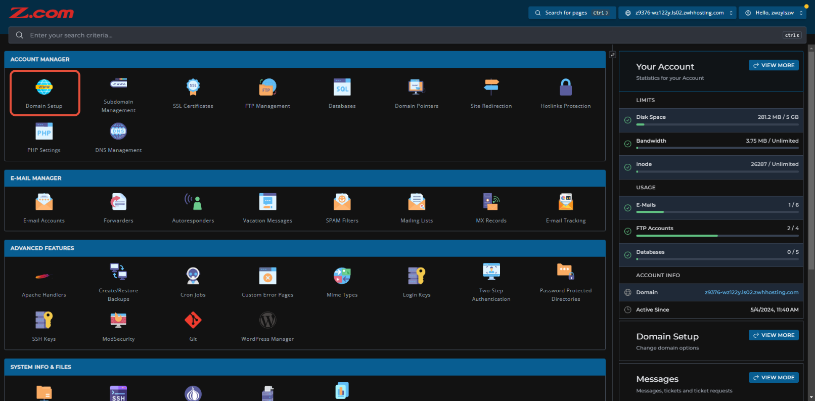The width and height of the screenshot is (815, 401).
Task: Open E-mail Tracking
Action: (x=566, y=208)
